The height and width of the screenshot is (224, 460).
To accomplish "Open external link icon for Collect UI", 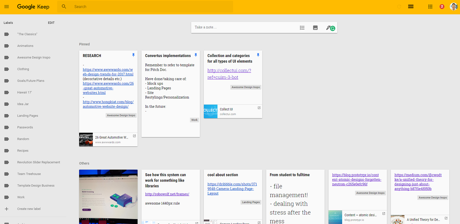I will [x=259, y=108].
